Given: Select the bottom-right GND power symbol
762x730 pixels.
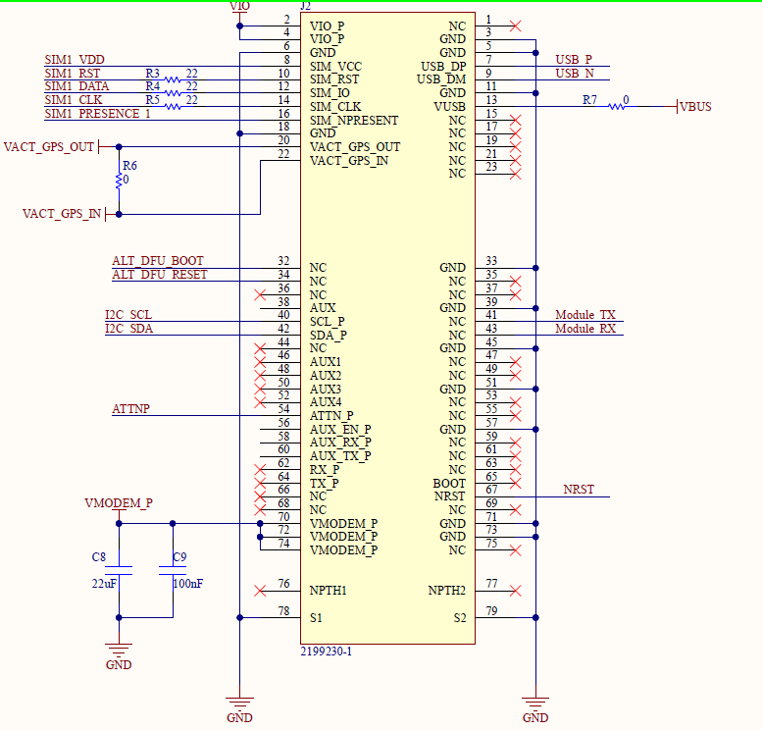Looking at the screenshot, I should (535, 704).
